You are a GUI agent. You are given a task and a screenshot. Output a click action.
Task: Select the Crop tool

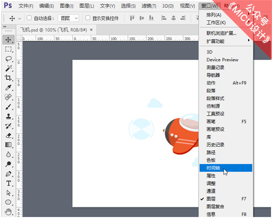8,78
